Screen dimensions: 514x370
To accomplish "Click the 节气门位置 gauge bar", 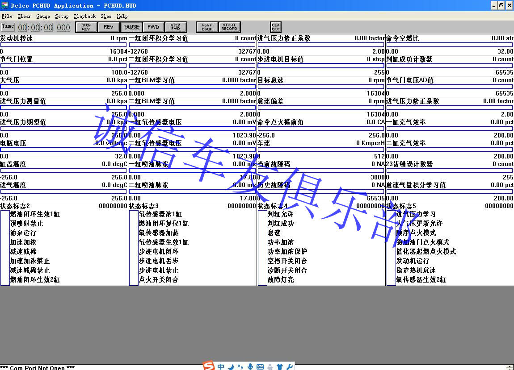I will coord(63,66).
